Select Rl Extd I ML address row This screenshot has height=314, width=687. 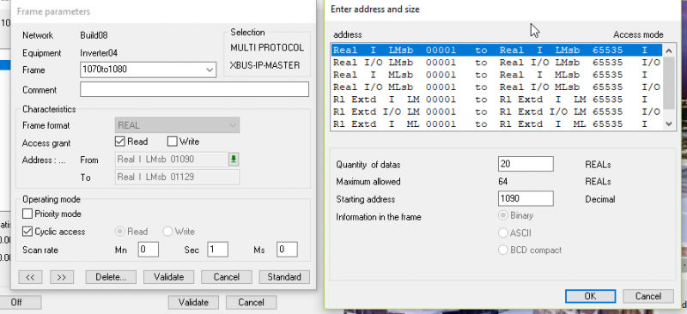[496, 124]
